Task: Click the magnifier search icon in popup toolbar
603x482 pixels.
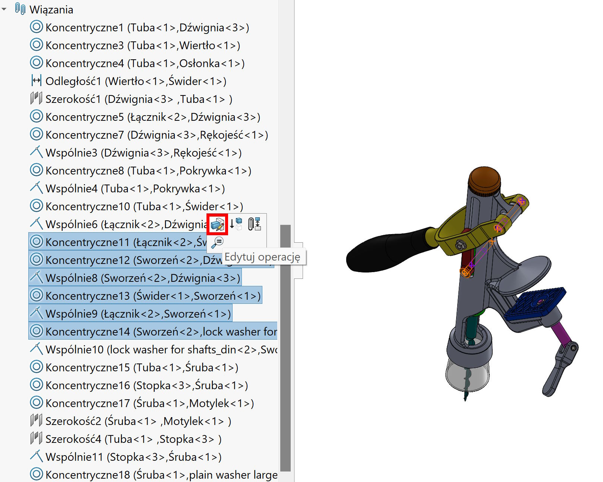Action: [217, 242]
